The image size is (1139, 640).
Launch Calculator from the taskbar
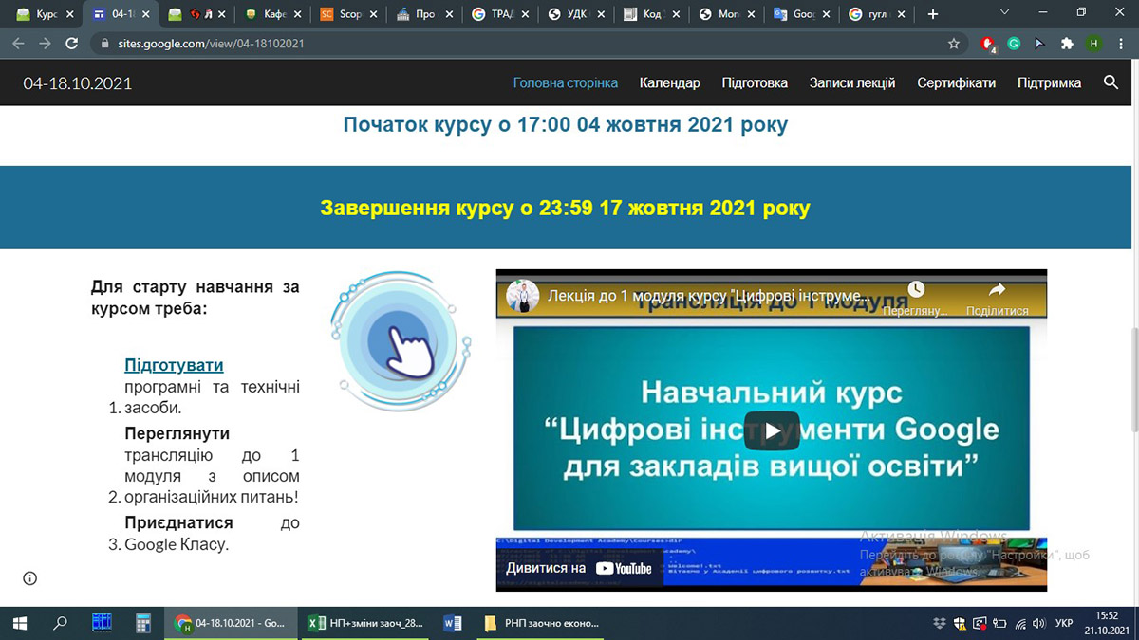click(x=143, y=623)
